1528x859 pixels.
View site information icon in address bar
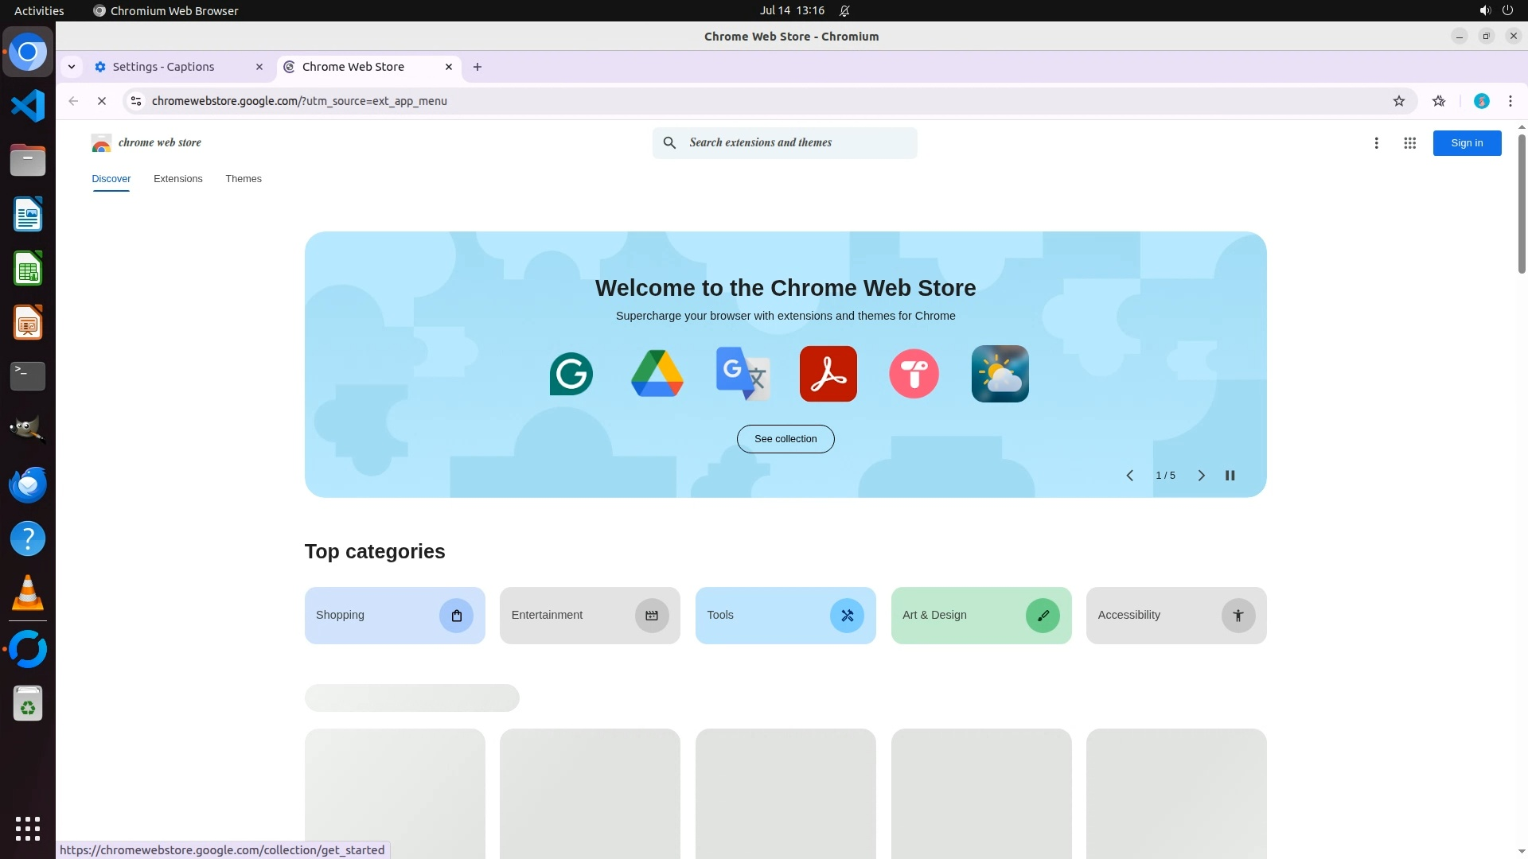[136, 101]
